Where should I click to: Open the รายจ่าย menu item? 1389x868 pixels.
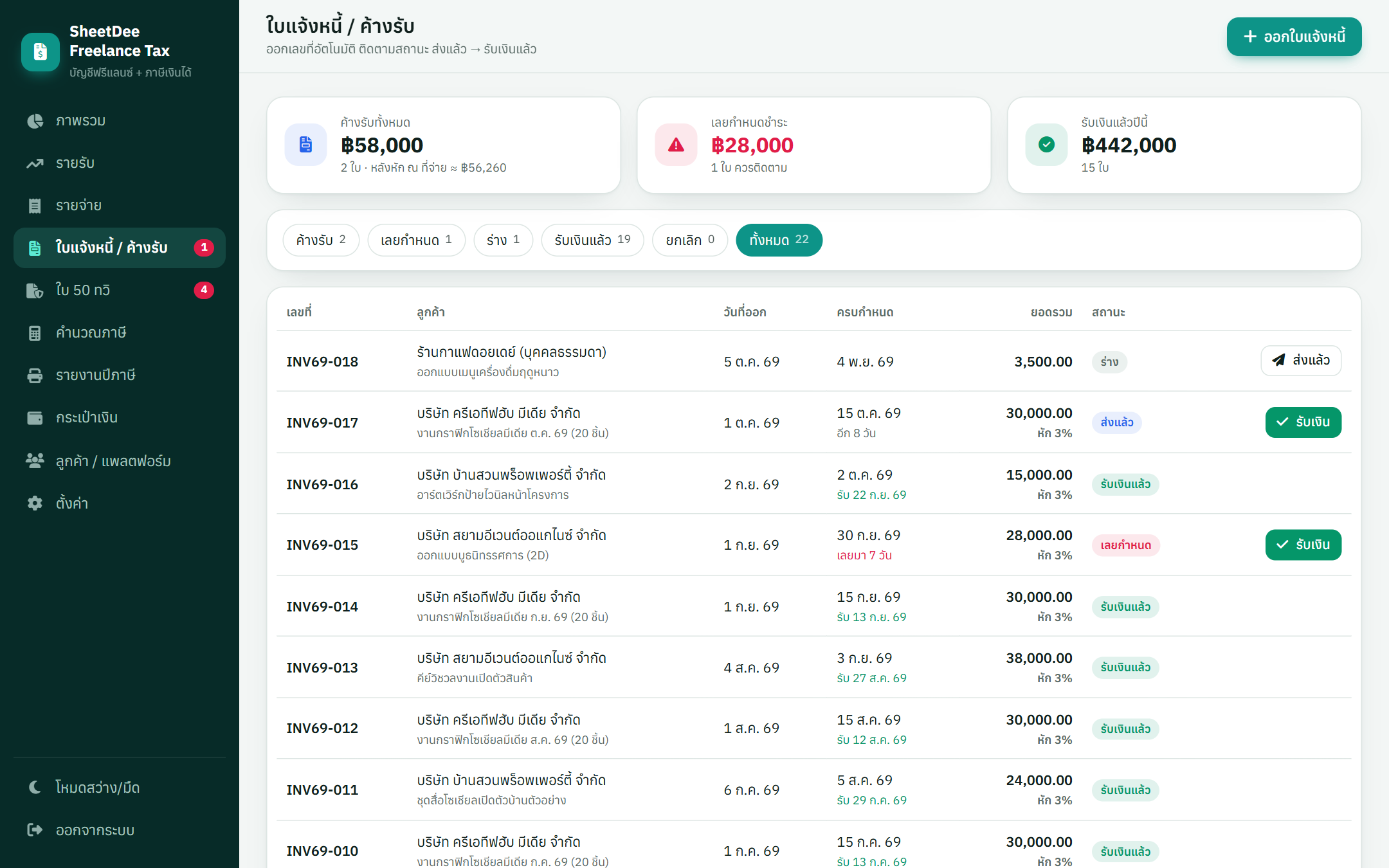click(120, 206)
